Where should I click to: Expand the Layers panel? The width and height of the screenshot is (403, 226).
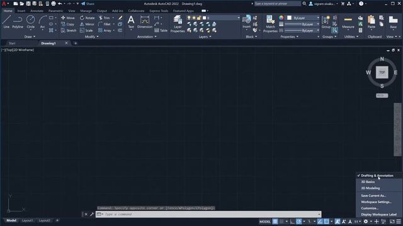(x=205, y=36)
